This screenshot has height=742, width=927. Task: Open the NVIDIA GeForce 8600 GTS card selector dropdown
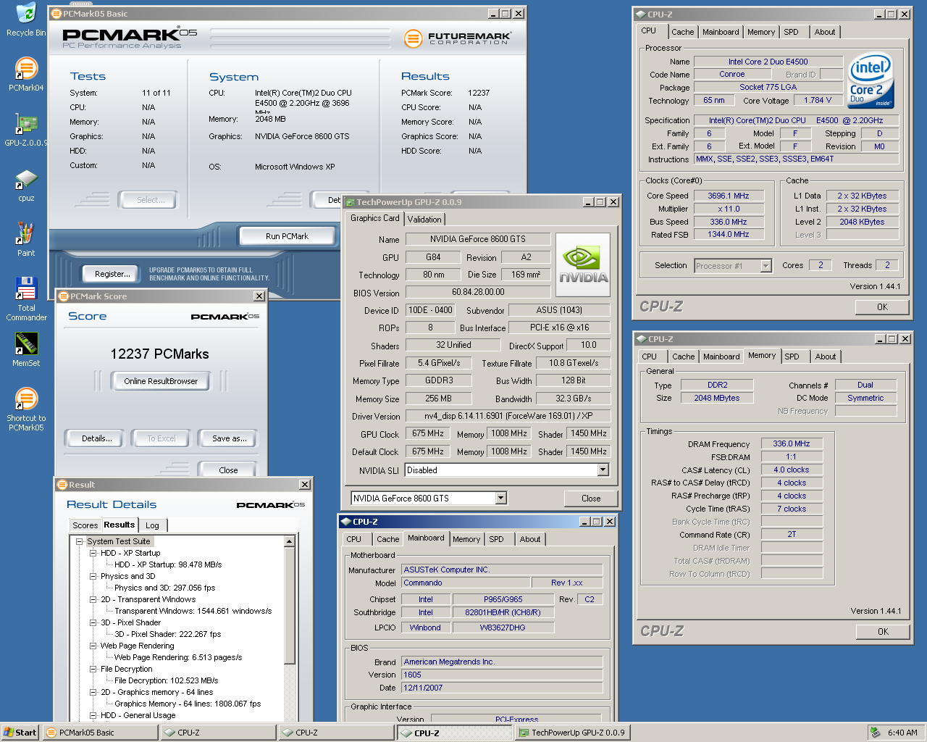[500, 498]
